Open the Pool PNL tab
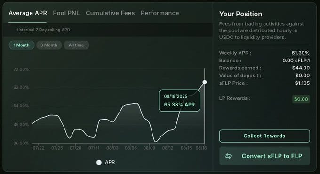This screenshot has height=174, width=320. point(66,13)
